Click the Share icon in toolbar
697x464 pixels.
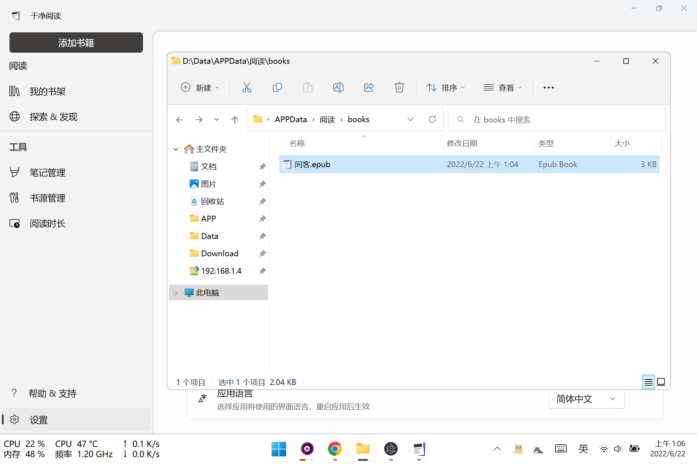pos(368,87)
